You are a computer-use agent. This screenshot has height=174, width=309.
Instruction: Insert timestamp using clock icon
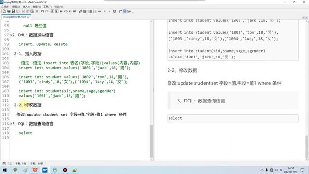(x=115, y=11)
